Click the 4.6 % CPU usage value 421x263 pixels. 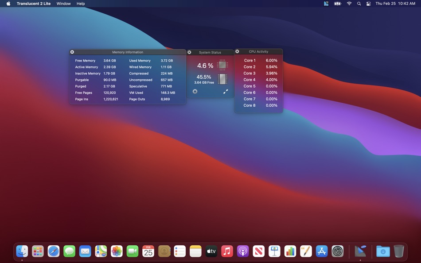coord(205,66)
